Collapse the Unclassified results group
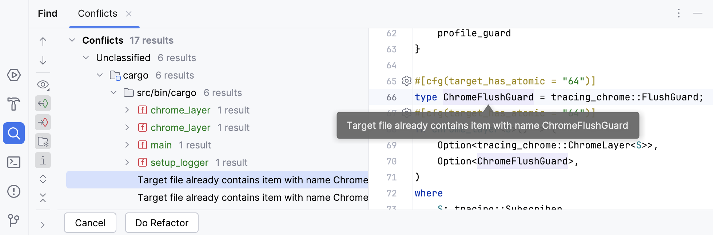 click(86, 58)
